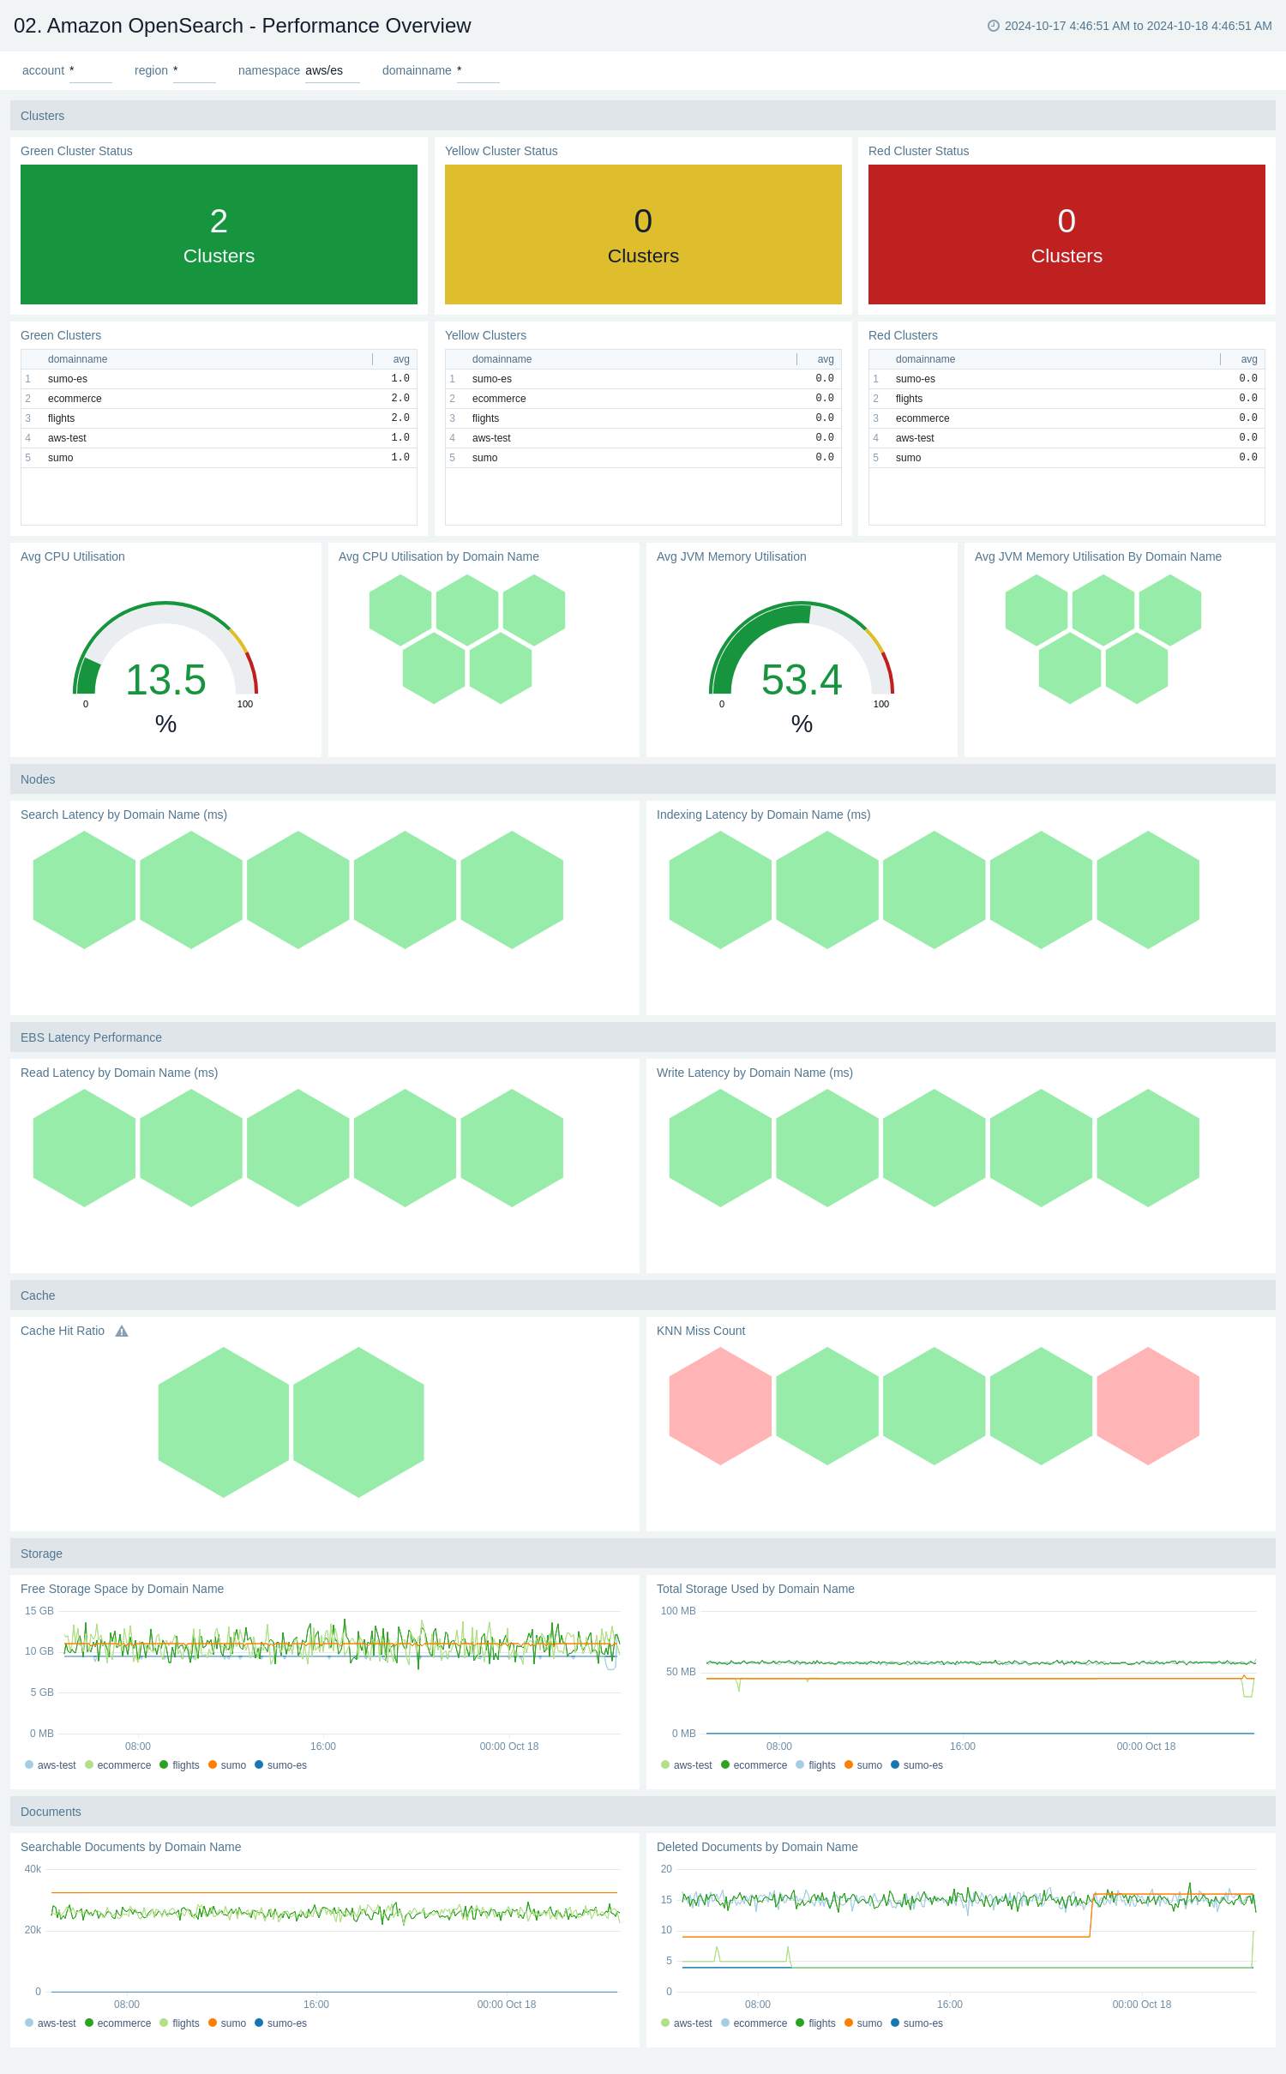Screen dimensions: 1286x2074
Task: Toggle flights series in Total Storage Used legend
Action: point(815,1765)
